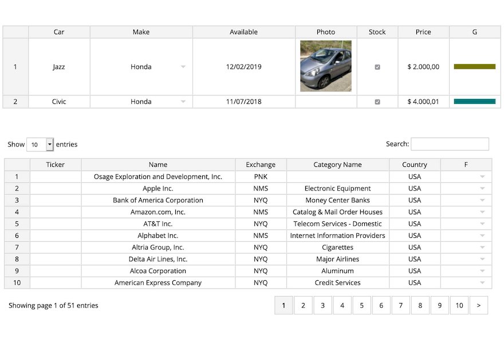The image size is (504, 347).
Task: Select the Ticker column header
Action: 56,165
